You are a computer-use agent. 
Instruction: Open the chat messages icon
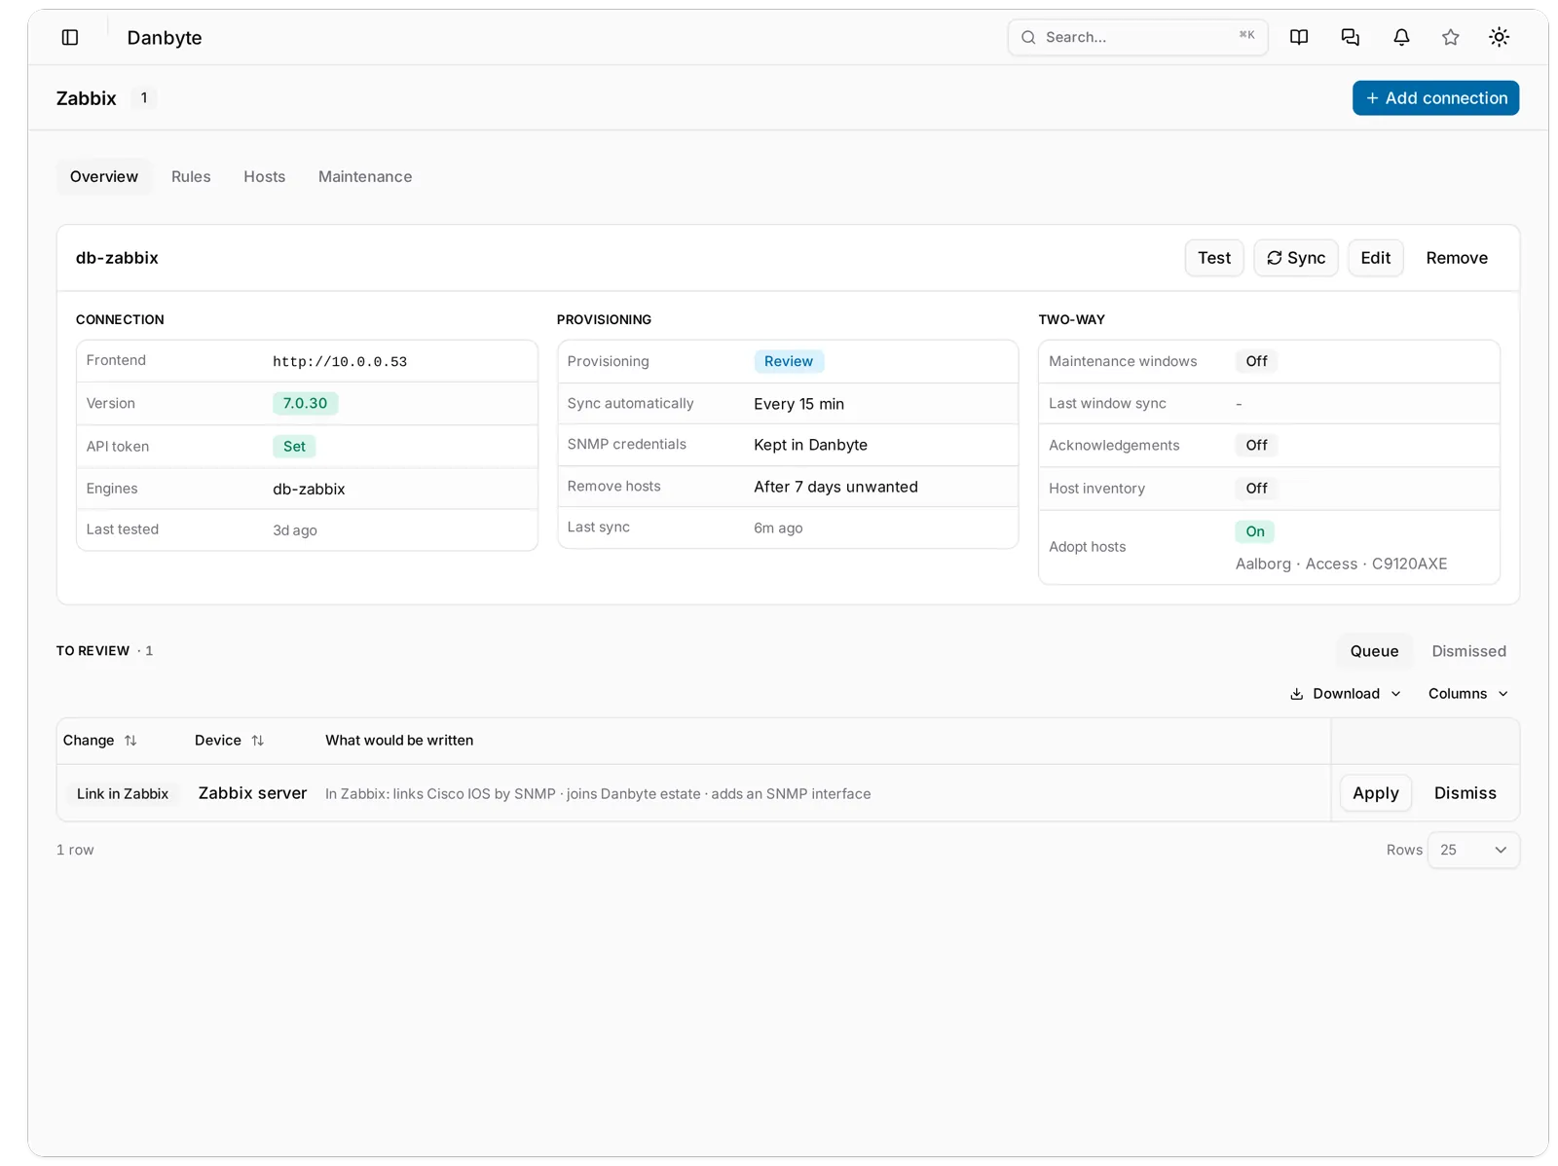click(x=1351, y=37)
